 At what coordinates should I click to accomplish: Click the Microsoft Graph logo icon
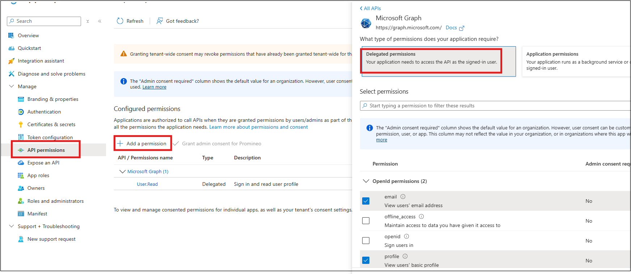point(366,23)
